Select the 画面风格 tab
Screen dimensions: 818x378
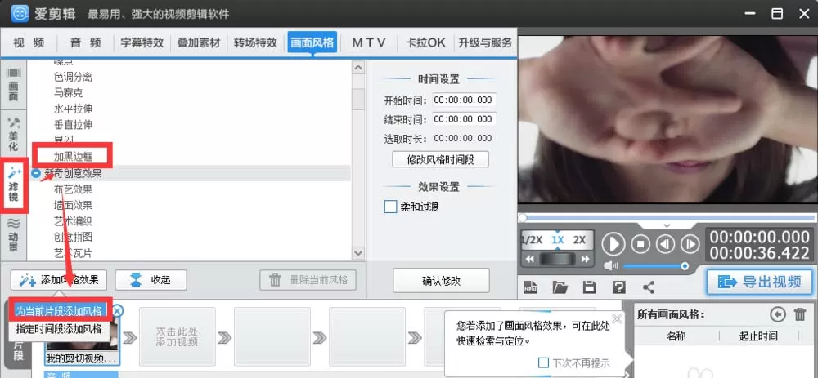[312, 42]
